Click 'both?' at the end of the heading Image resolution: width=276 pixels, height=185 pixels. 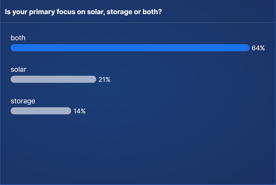click(152, 12)
